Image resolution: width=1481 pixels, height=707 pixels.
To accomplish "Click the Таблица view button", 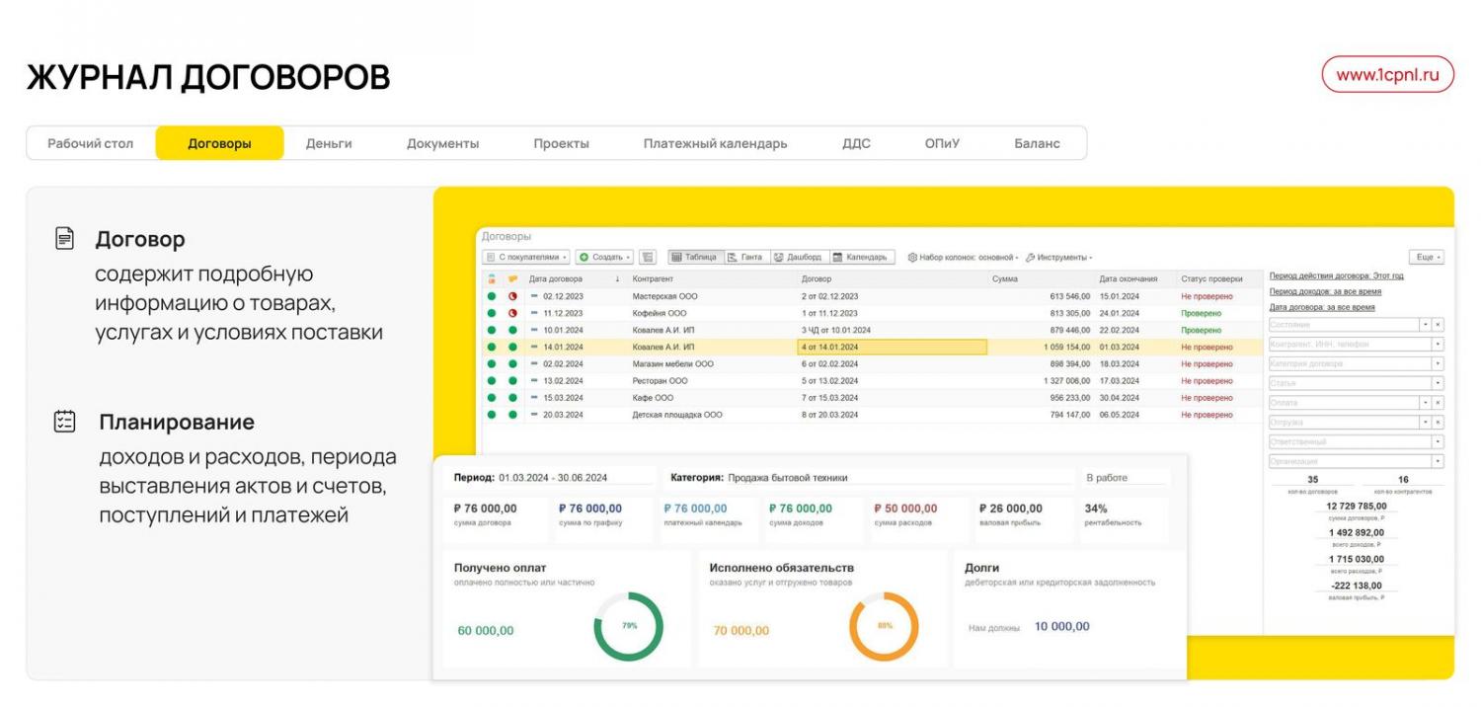I will coord(695,257).
